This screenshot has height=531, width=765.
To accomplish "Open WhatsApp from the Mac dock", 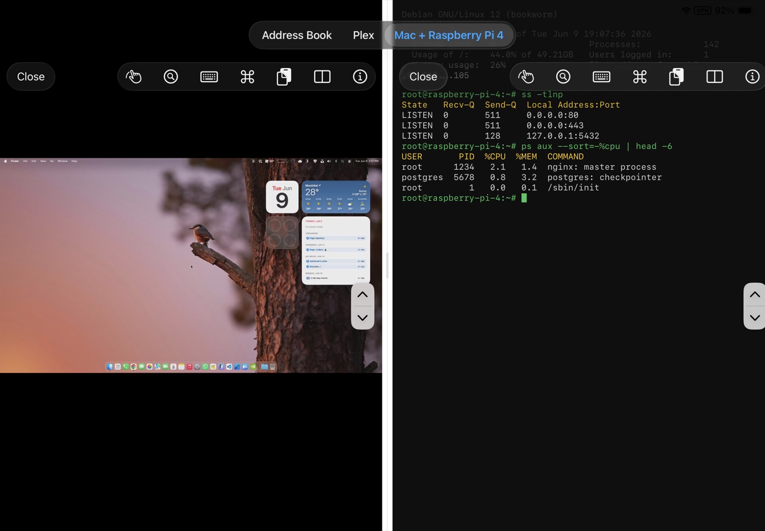I will pos(205,367).
